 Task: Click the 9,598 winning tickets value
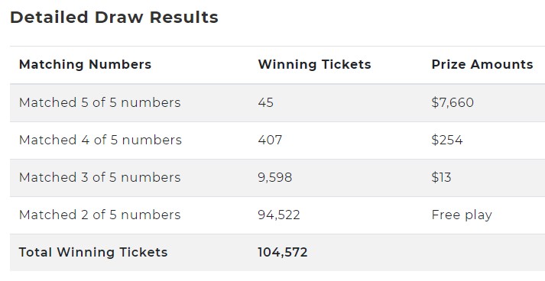click(275, 177)
